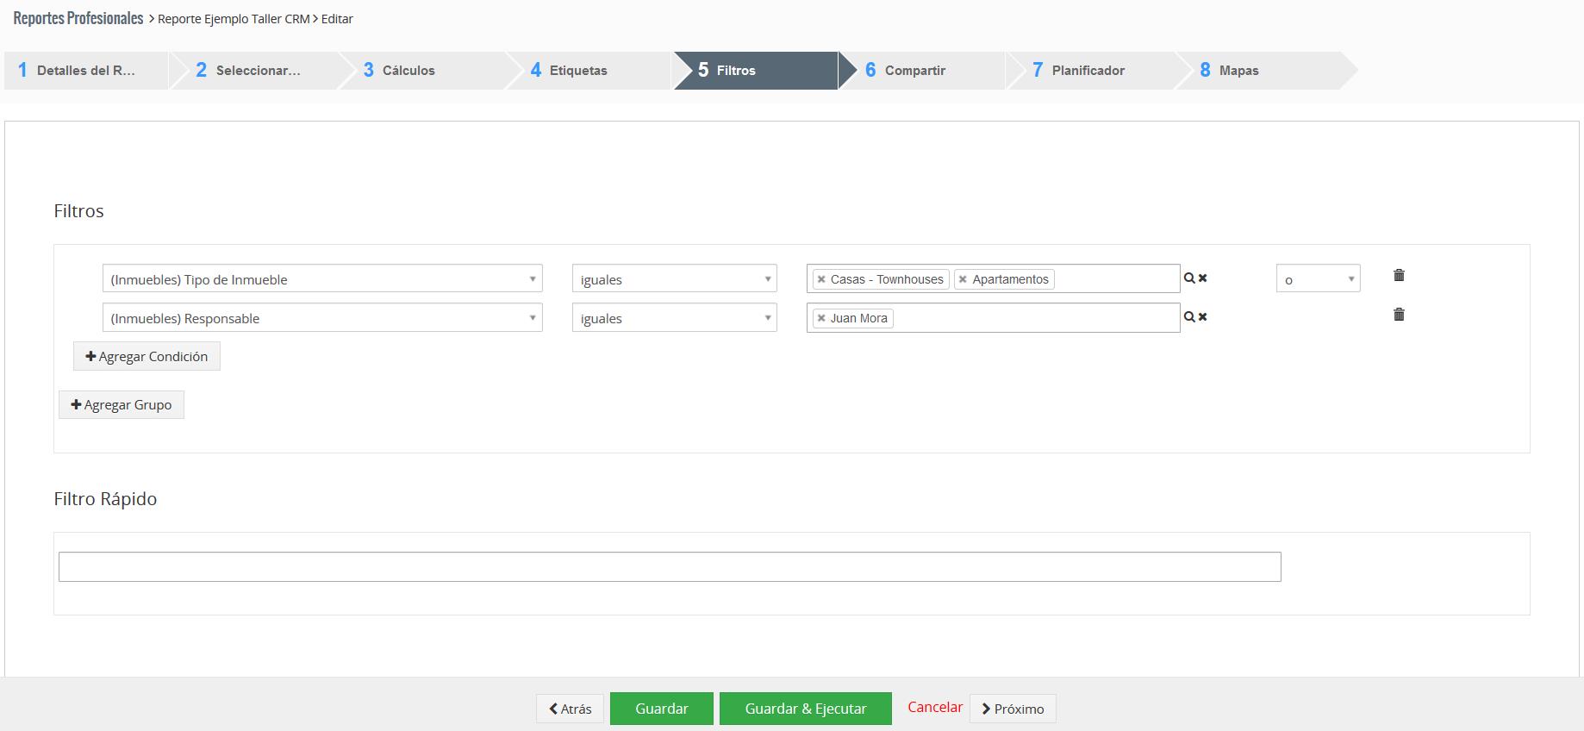The image size is (1584, 731).
Task: Open the Tipo de Inmueble field dropdown
Action: coord(321,278)
